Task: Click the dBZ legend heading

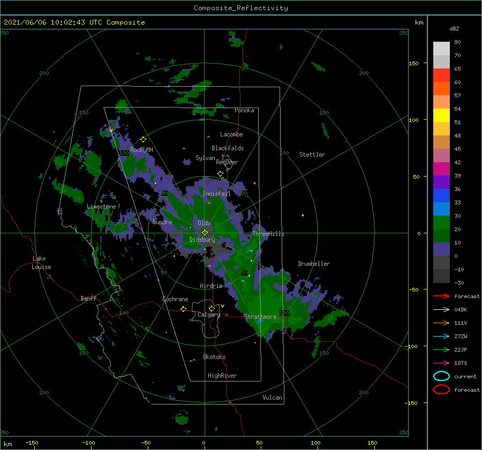Action: point(454,28)
